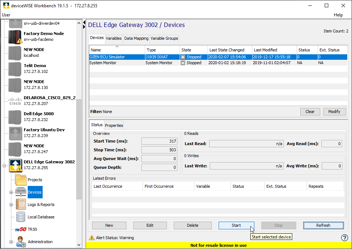
Task: Open the Help menu
Action: 338,15
